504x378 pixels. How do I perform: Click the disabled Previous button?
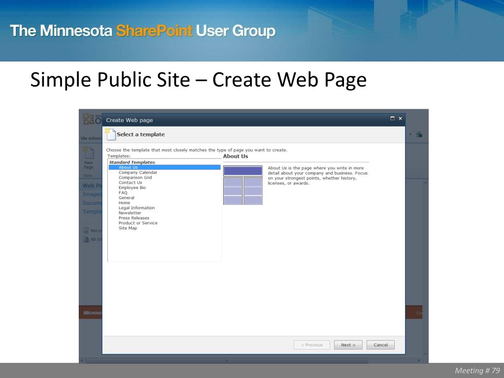312,345
